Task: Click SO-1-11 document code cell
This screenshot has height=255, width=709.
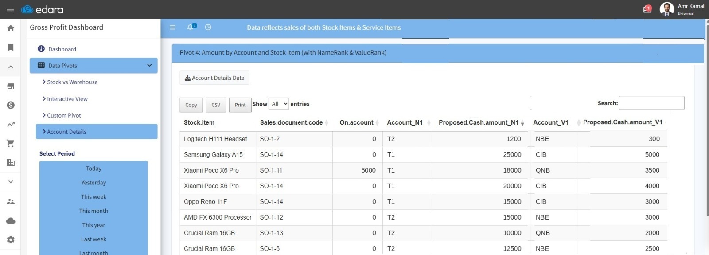Action: pos(294,170)
